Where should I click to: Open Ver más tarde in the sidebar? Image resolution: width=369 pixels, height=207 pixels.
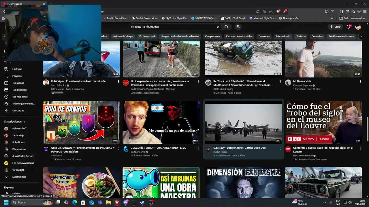pos(20,97)
